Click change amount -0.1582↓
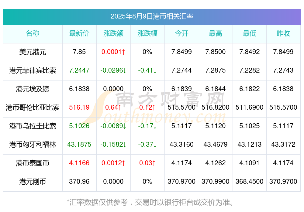The height and width of the screenshot is (212, 304). [113, 144]
